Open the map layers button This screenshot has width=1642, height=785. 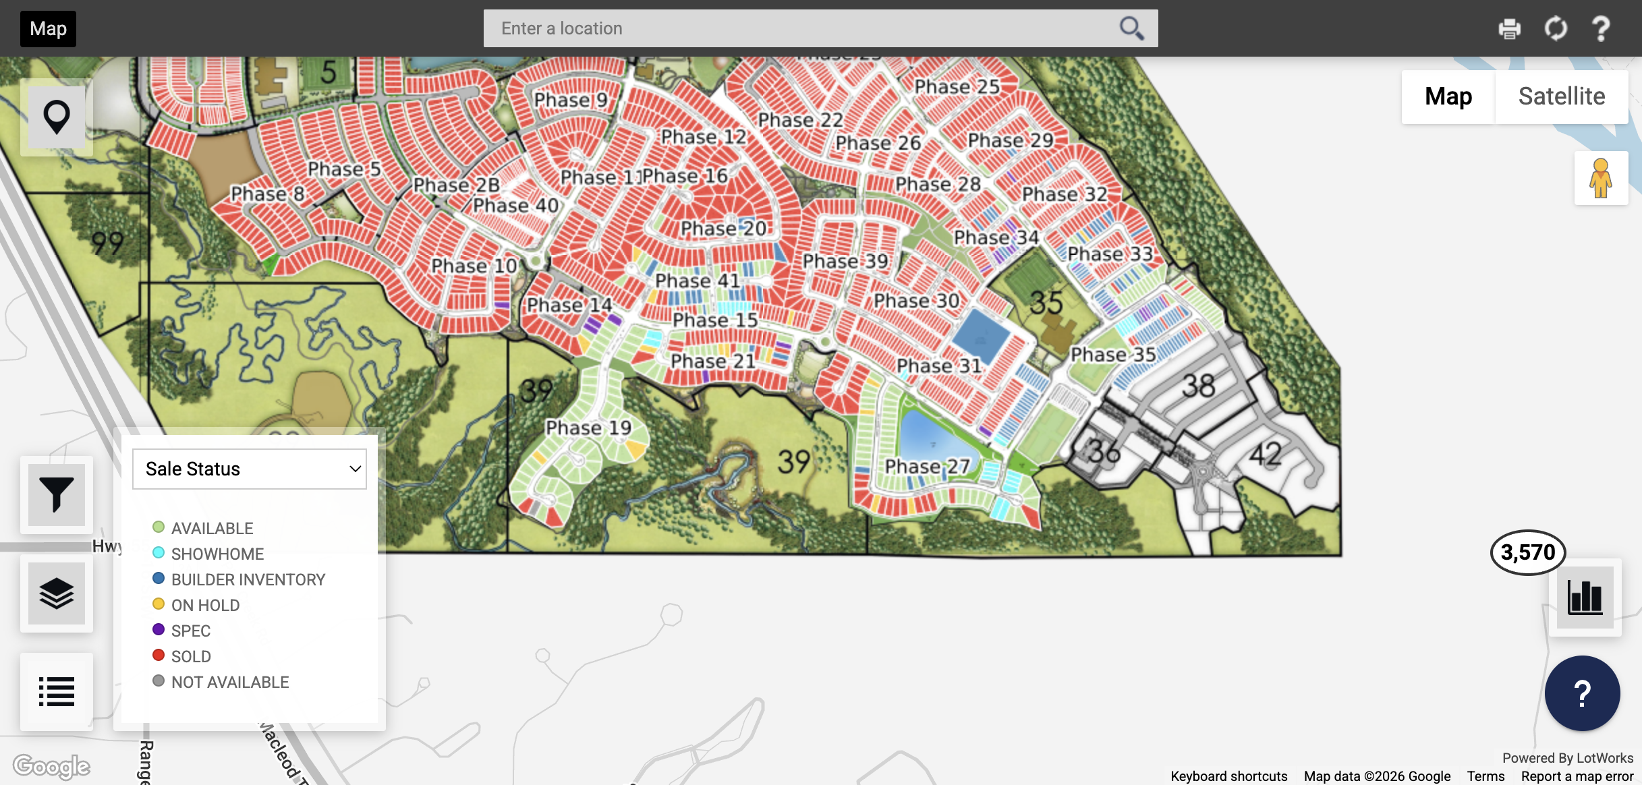(x=57, y=593)
